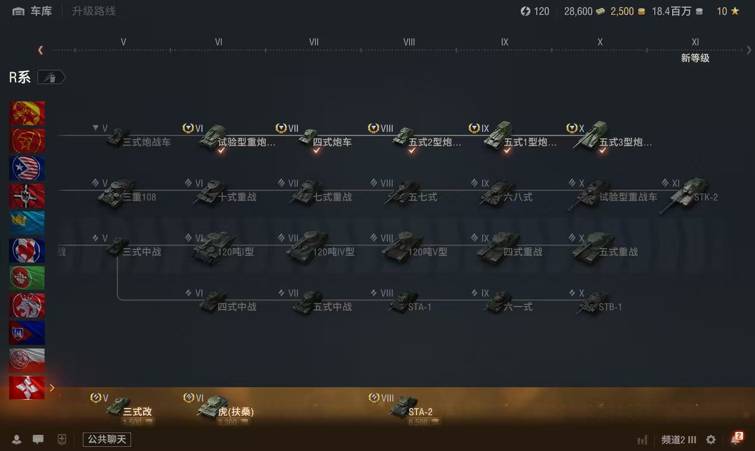Screen dimensions: 755x451
Task: Open the notifications bell icon
Action: tap(736, 440)
